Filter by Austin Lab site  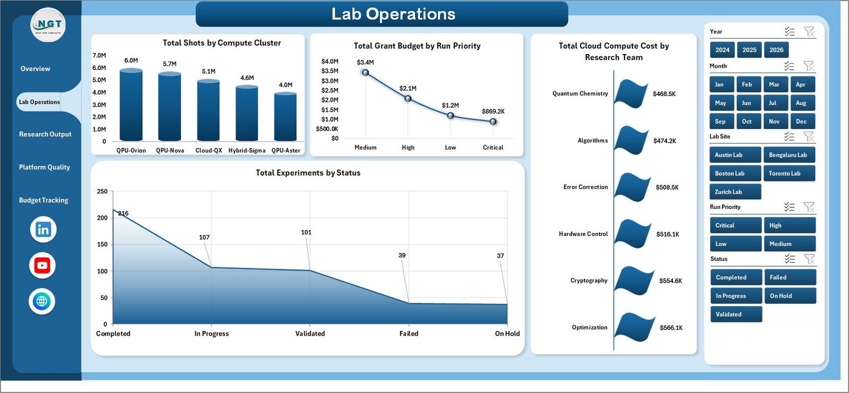(735, 155)
